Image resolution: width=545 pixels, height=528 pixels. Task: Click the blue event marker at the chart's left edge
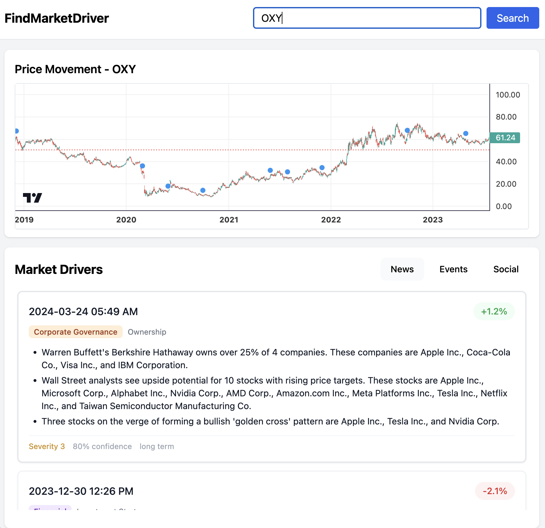pos(17,131)
